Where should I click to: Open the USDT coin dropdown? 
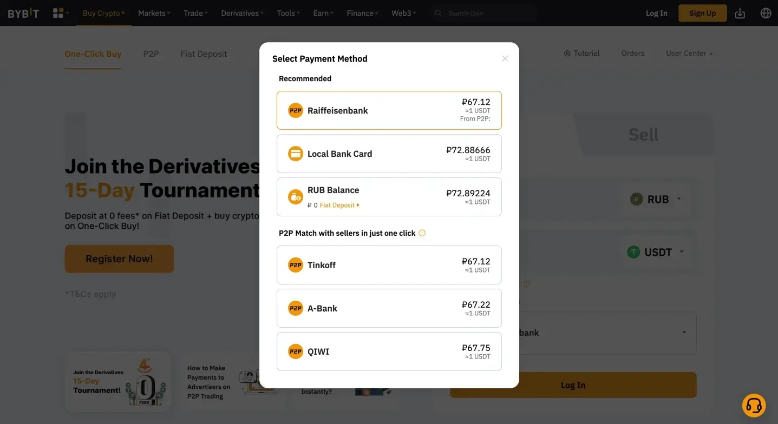[x=656, y=252]
